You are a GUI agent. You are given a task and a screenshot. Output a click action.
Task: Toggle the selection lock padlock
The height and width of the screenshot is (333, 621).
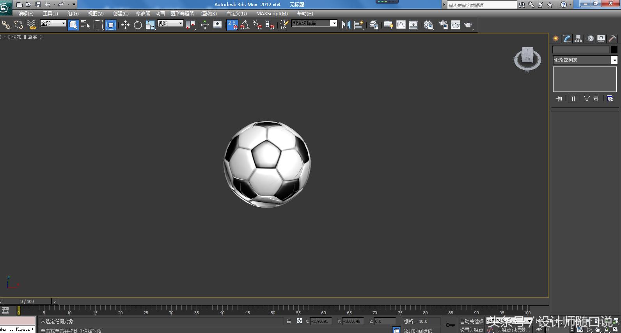point(289,321)
